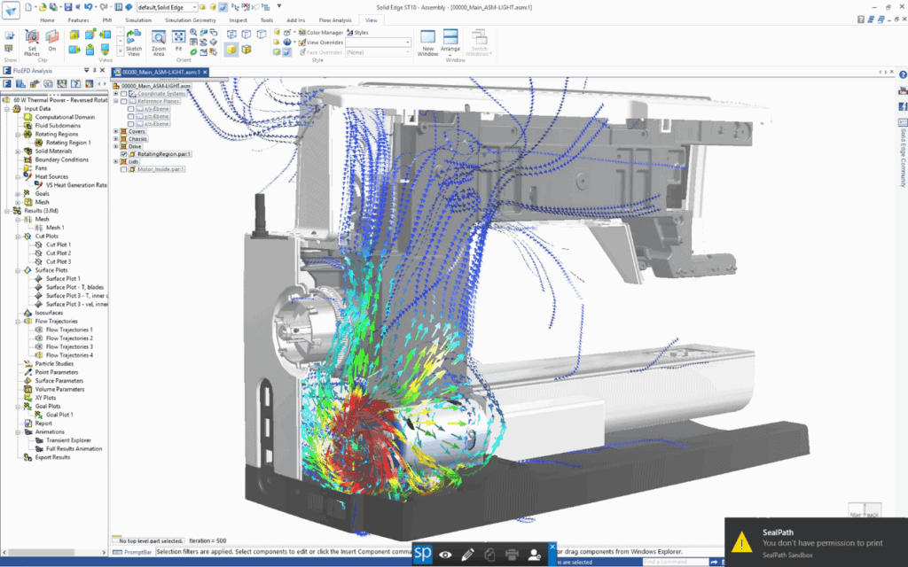Toggle visibility of Flow Trajectories 2
This screenshot has height=567, width=908.
click(39, 338)
